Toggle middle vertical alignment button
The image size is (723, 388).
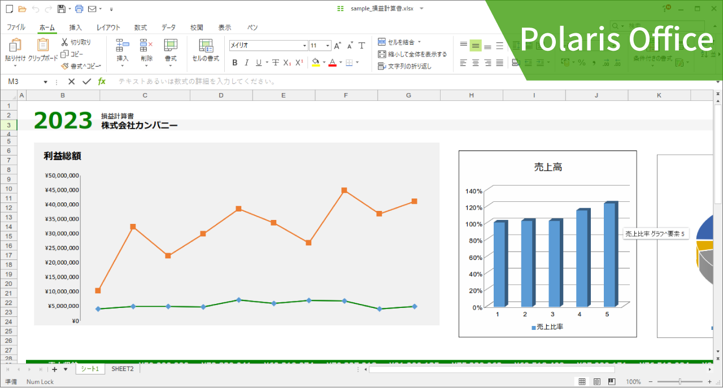476,46
